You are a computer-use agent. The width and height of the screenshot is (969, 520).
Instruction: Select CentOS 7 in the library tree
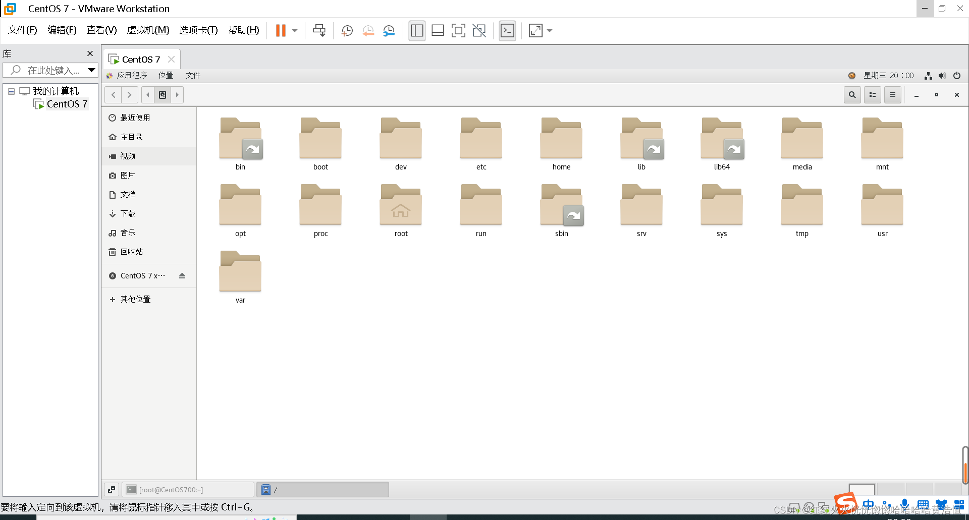tap(67, 104)
